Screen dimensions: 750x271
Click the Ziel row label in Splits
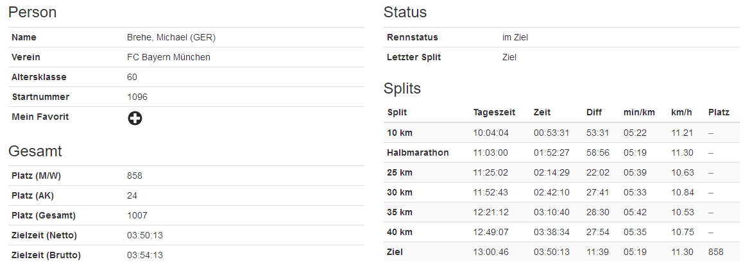coord(395,252)
